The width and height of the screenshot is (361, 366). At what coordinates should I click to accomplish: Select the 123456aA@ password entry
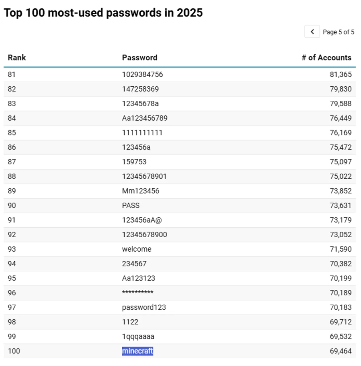coord(142,220)
